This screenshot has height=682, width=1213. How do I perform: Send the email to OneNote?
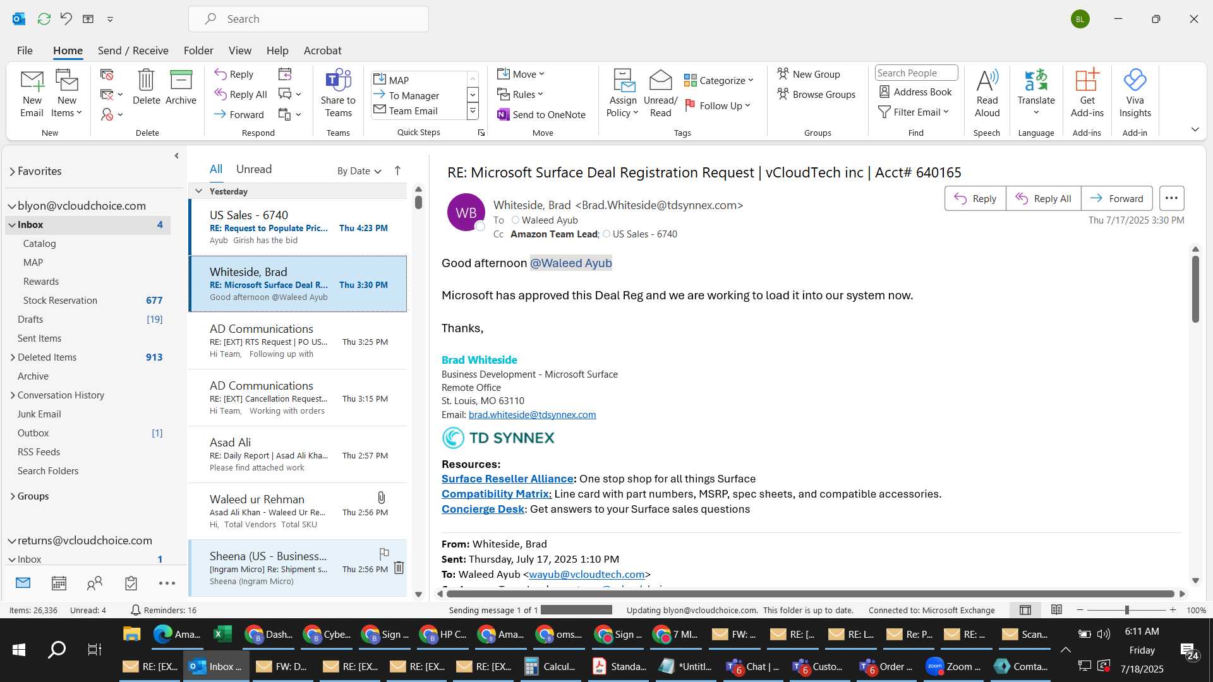541,114
